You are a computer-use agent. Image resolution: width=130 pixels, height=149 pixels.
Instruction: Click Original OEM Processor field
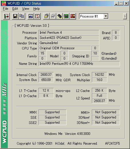(65, 48)
